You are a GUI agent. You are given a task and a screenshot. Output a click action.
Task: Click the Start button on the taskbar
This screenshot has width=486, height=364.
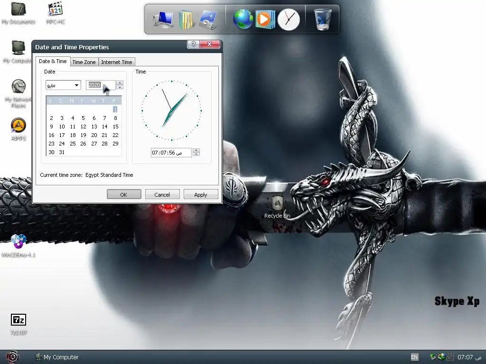click(12, 357)
